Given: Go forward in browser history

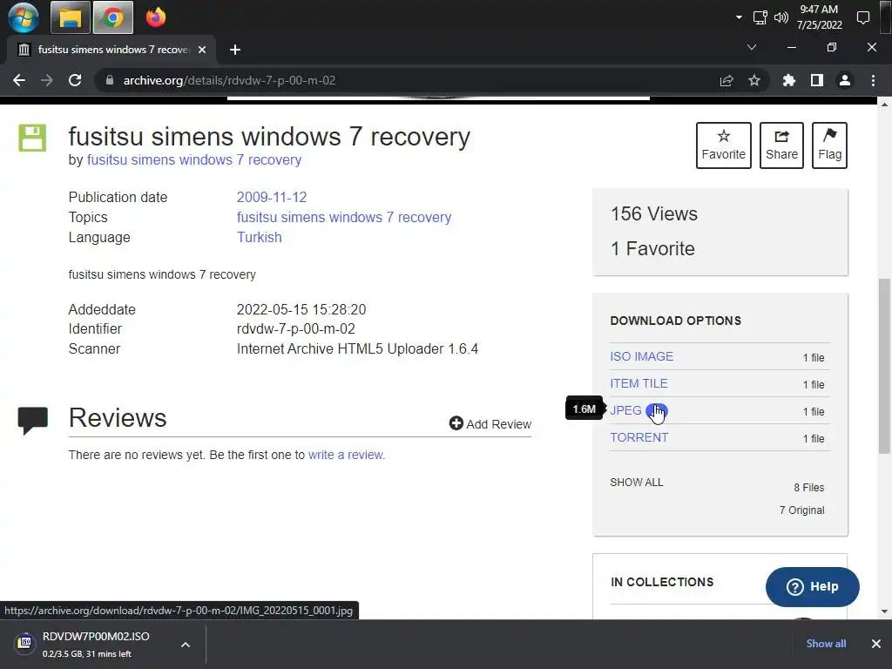Looking at the screenshot, I should tap(47, 80).
